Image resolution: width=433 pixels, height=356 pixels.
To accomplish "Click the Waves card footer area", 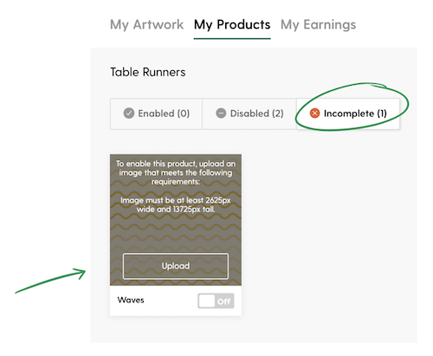I will click(176, 301).
